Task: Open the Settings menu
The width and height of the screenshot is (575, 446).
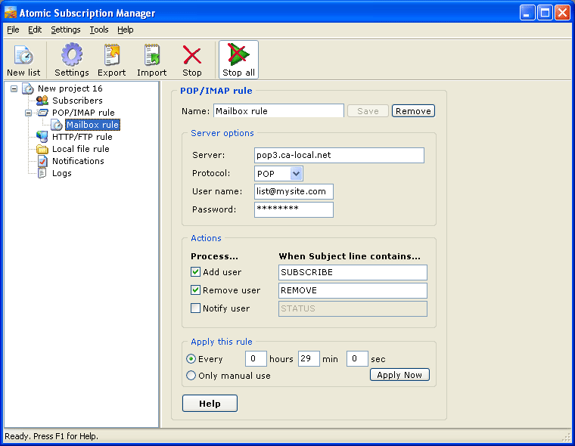Action: (x=66, y=29)
